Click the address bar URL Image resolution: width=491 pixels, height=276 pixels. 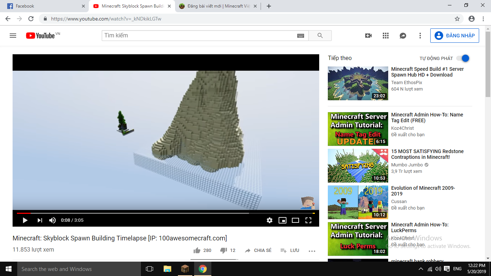point(106,19)
